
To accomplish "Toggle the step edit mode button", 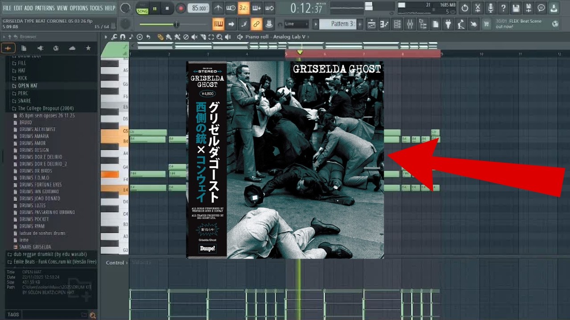I will click(x=244, y=24).
